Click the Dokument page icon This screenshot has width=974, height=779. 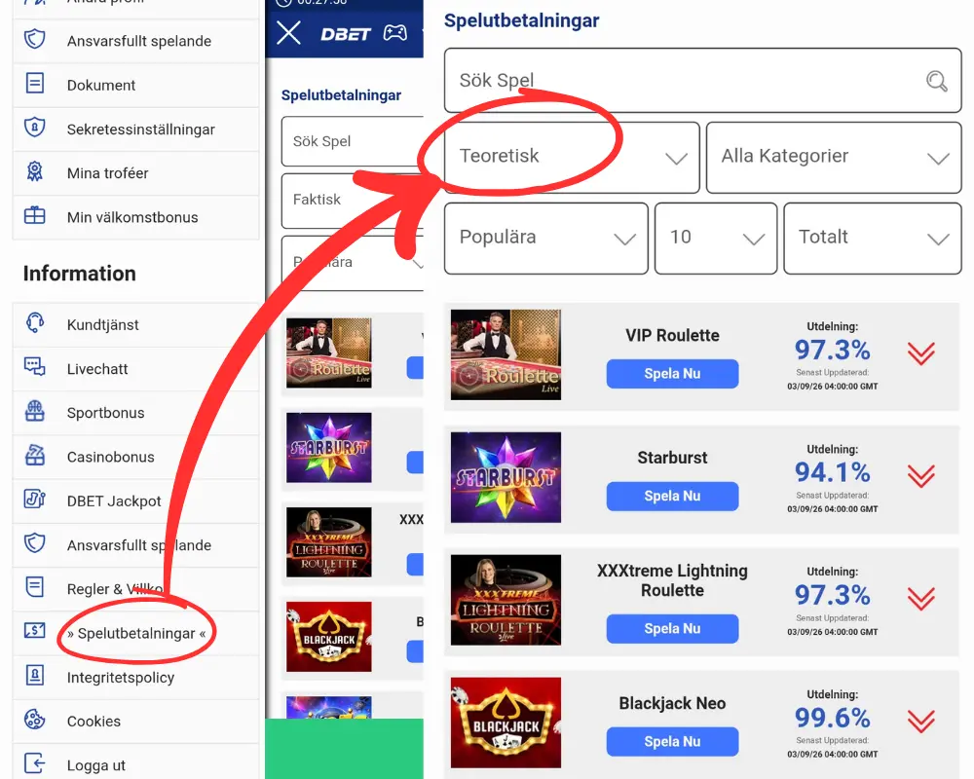pyautogui.click(x=35, y=83)
